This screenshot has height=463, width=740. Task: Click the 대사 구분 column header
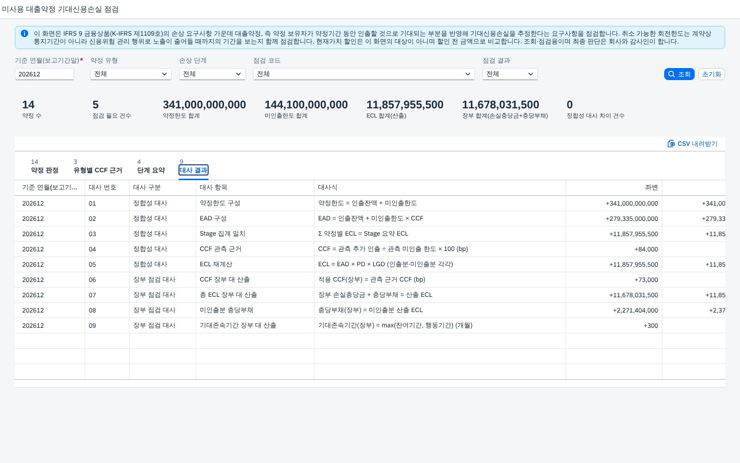[x=162, y=188]
